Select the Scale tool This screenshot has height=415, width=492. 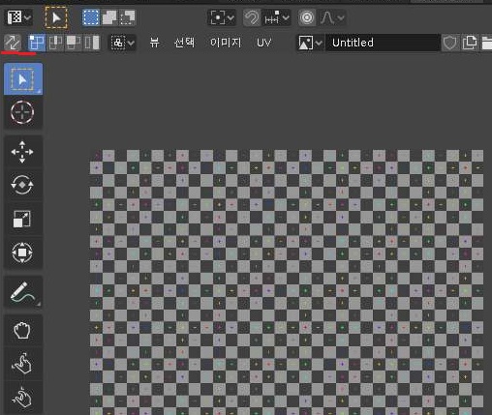[x=23, y=219]
